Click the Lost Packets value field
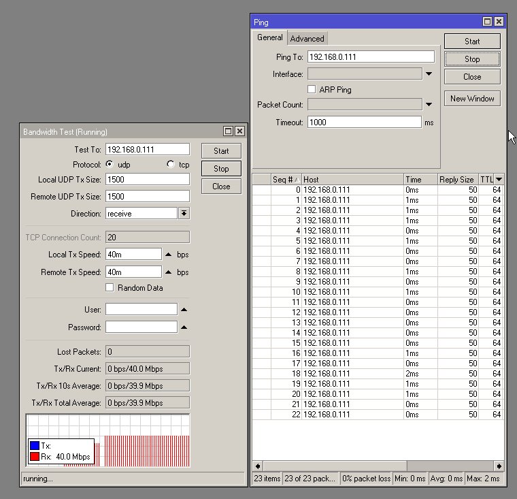The image size is (517, 499). 148,351
